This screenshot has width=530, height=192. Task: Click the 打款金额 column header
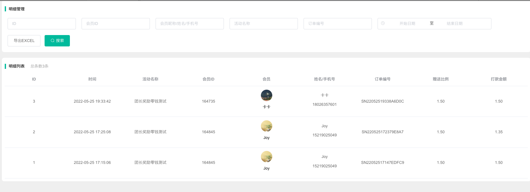coord(499,79)
